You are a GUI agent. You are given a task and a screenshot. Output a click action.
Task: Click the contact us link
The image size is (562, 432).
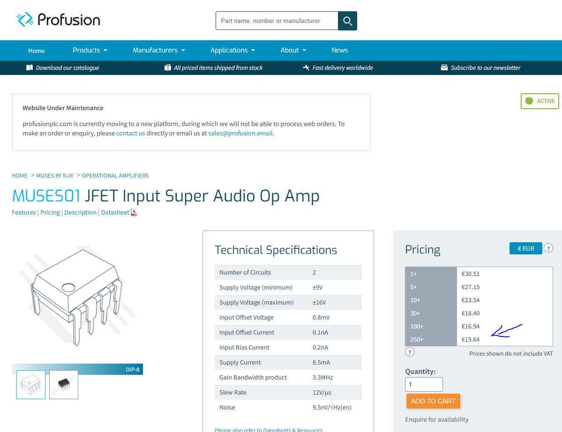point(130,133)
